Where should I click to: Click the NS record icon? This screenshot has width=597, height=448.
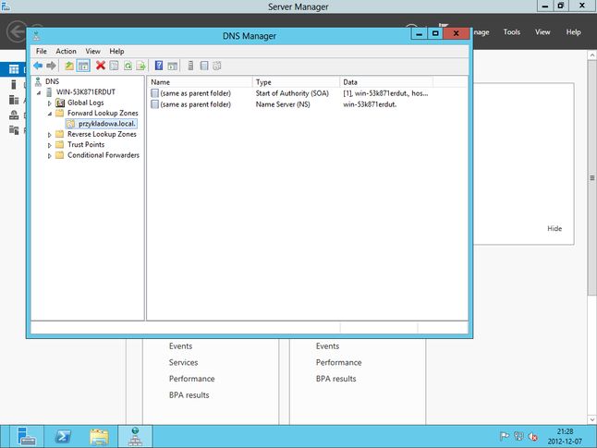154,104
